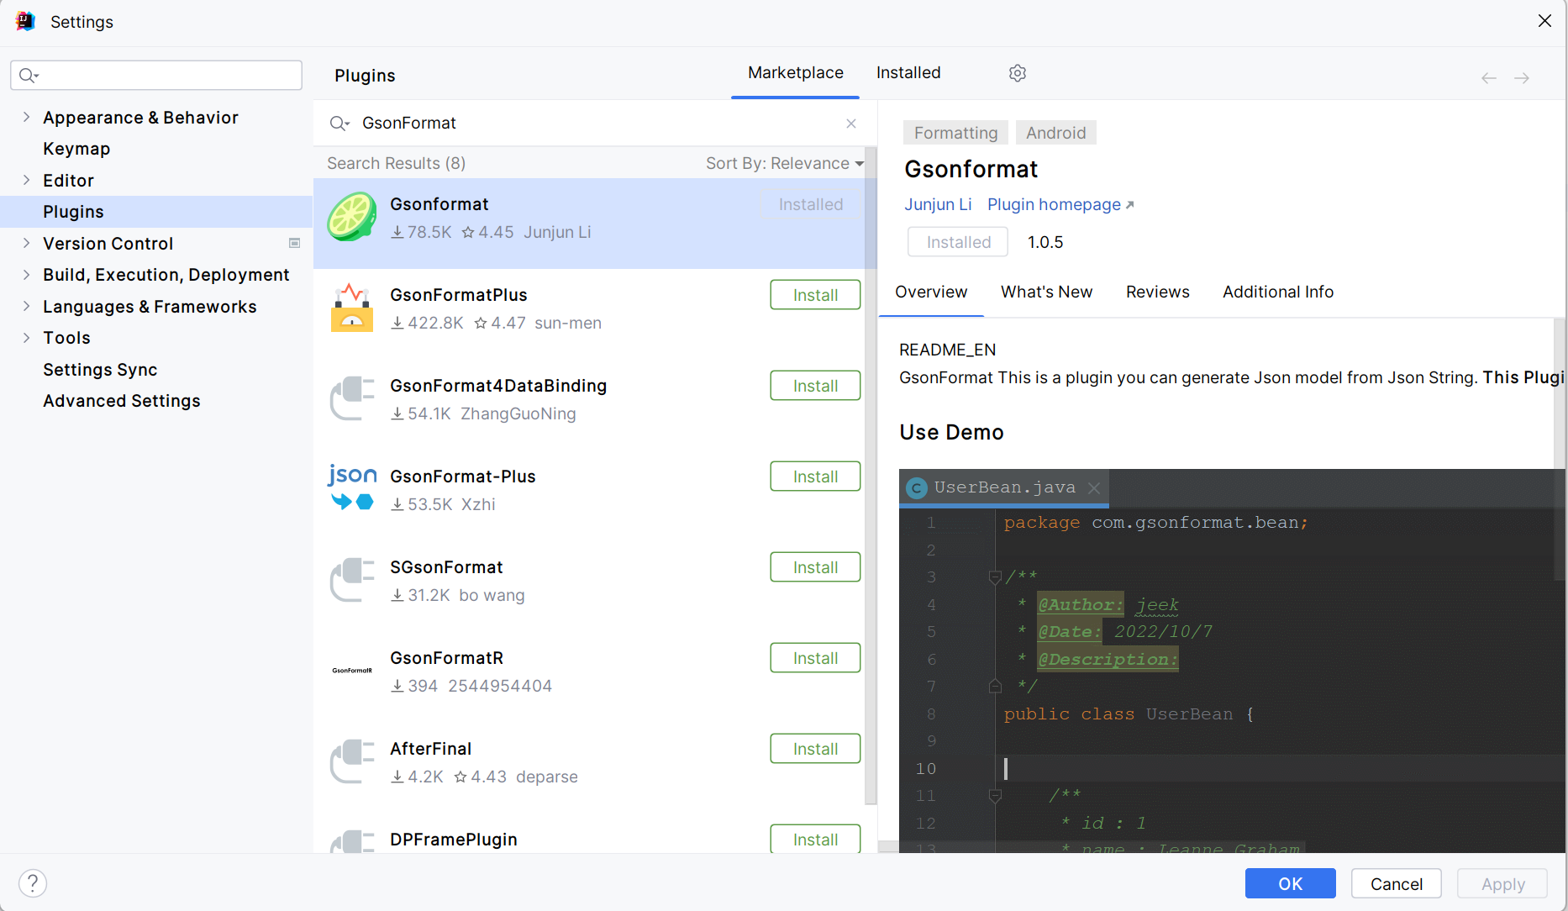
Task: Confirm settings with the OK button
Action: pos(1290,884)
